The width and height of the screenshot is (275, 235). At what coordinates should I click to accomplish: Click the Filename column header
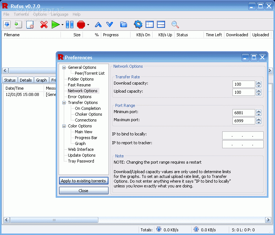31,35
